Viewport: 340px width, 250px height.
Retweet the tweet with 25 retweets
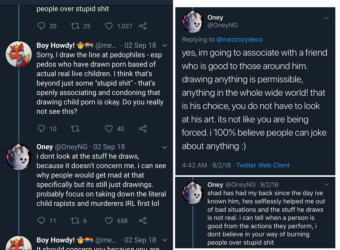(75, 26)
